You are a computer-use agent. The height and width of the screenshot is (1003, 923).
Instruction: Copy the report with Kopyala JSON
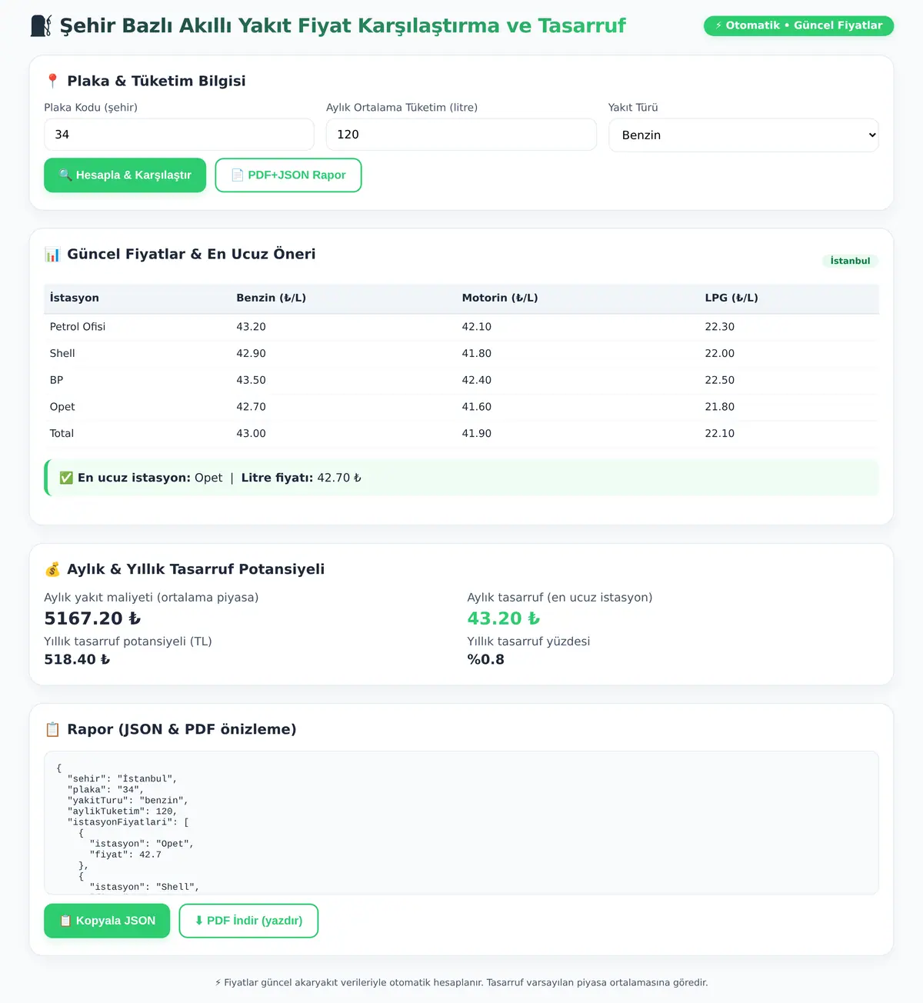coord(107,921)
